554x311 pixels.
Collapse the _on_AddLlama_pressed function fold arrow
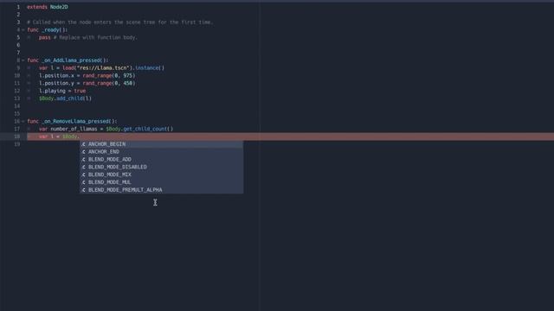click(23, 60)
